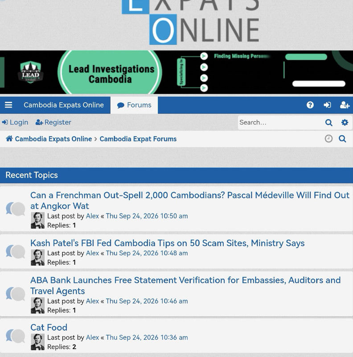The height and width of the screenshot is (357, 353).
Task: Click date Thu Sep 24, 2026 10:46 am
Action: pyautogui.click(x=147, y=301)
